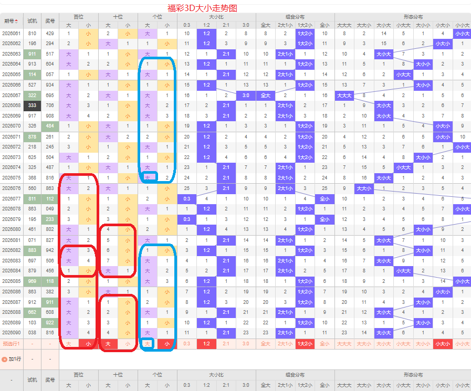The image size is (471, 391).
Task: Toggle 大小小 in the 预选行1 row
Action: 423,344
